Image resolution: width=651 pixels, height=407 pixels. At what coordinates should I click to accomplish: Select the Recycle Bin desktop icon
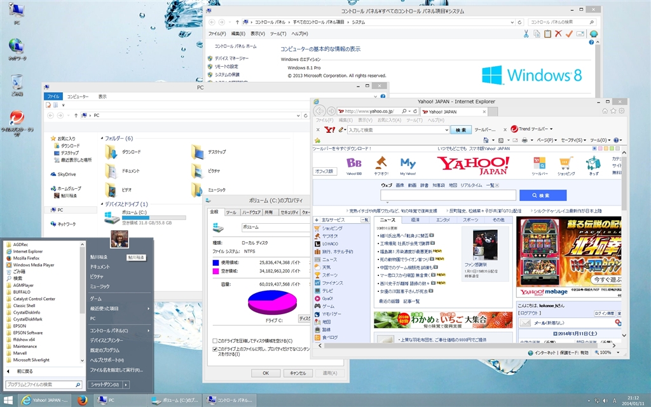click(17, 85)
